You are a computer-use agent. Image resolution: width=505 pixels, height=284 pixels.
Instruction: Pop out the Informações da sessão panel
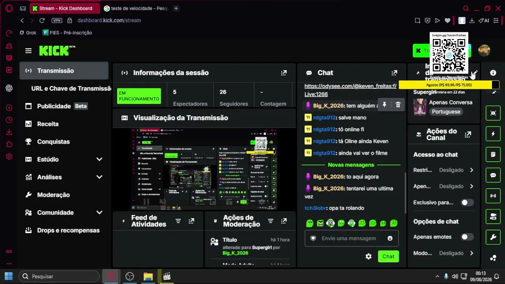click(x=284, y=73)
